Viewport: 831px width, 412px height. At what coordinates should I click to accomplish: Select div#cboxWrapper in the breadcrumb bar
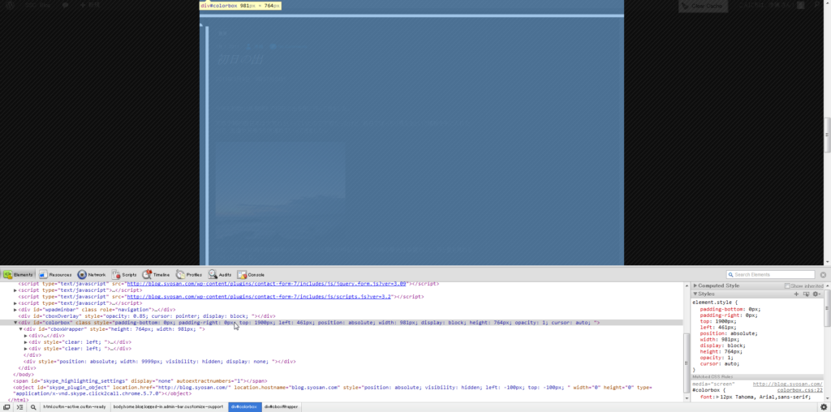(x=280, y=406)
